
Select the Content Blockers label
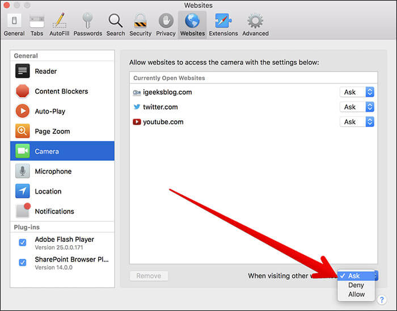[61, 91]
